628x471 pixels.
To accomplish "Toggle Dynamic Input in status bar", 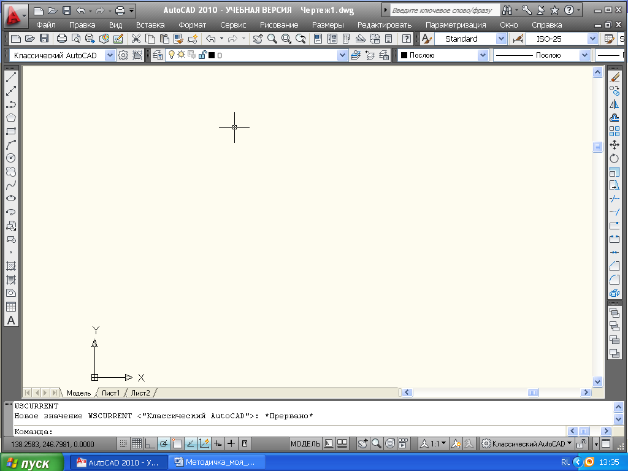I will click(218, 444).
